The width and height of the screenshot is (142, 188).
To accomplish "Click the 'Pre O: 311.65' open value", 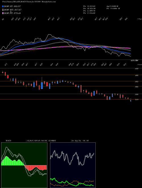I will point(89,6).
